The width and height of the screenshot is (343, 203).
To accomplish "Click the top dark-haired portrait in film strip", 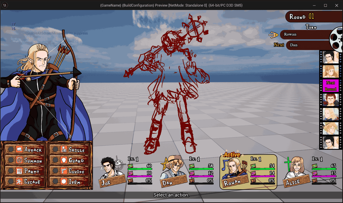I will (x=331, y=57).
